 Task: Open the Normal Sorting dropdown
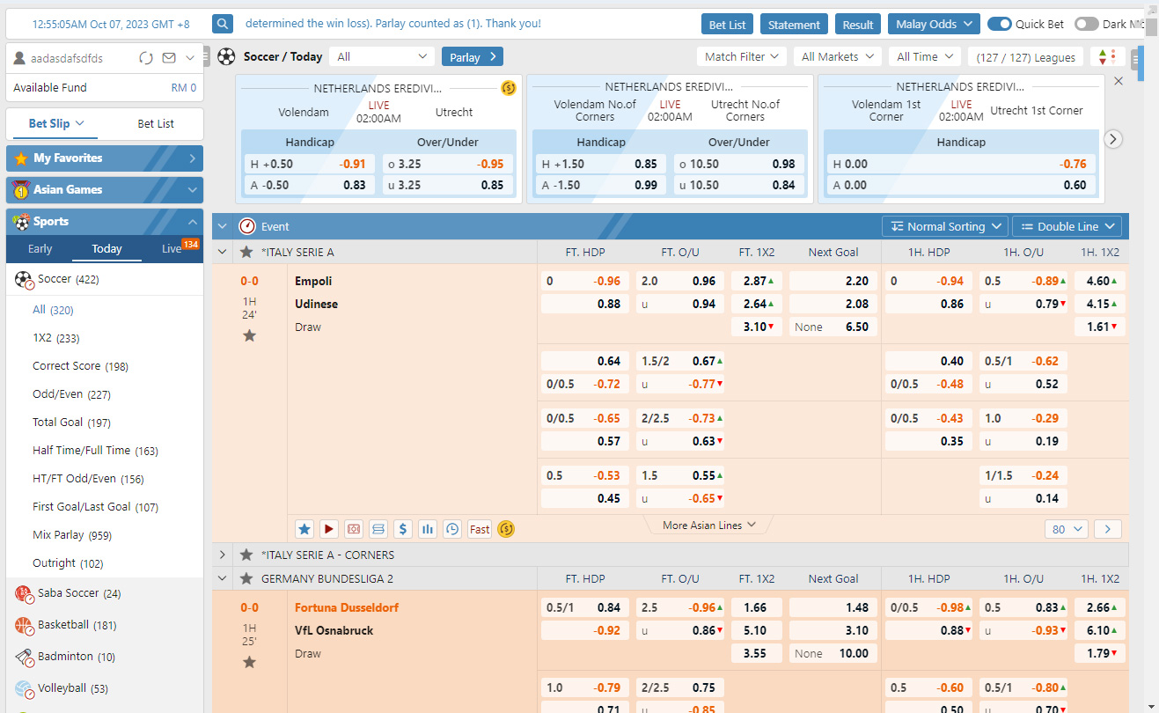point(945,226)
